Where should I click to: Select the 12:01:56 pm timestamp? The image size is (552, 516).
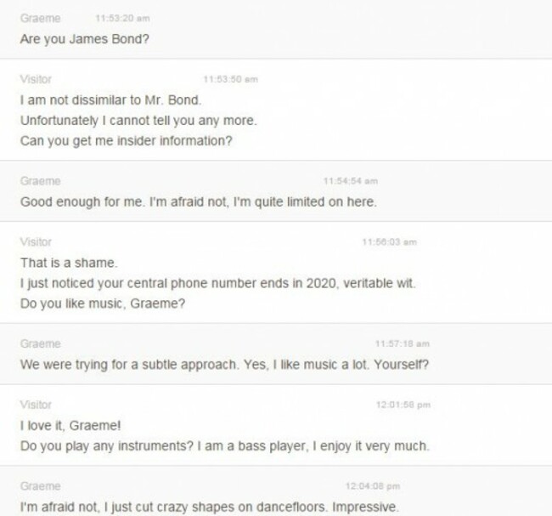(403, 405)
